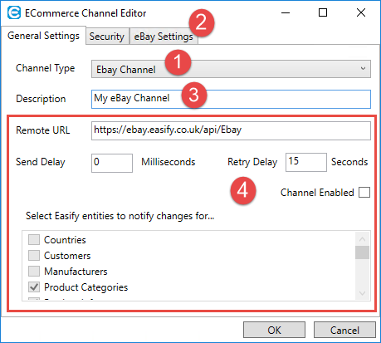Tick the Channel Enabled checkbox
381x343 pixels.
click(364, 192)
